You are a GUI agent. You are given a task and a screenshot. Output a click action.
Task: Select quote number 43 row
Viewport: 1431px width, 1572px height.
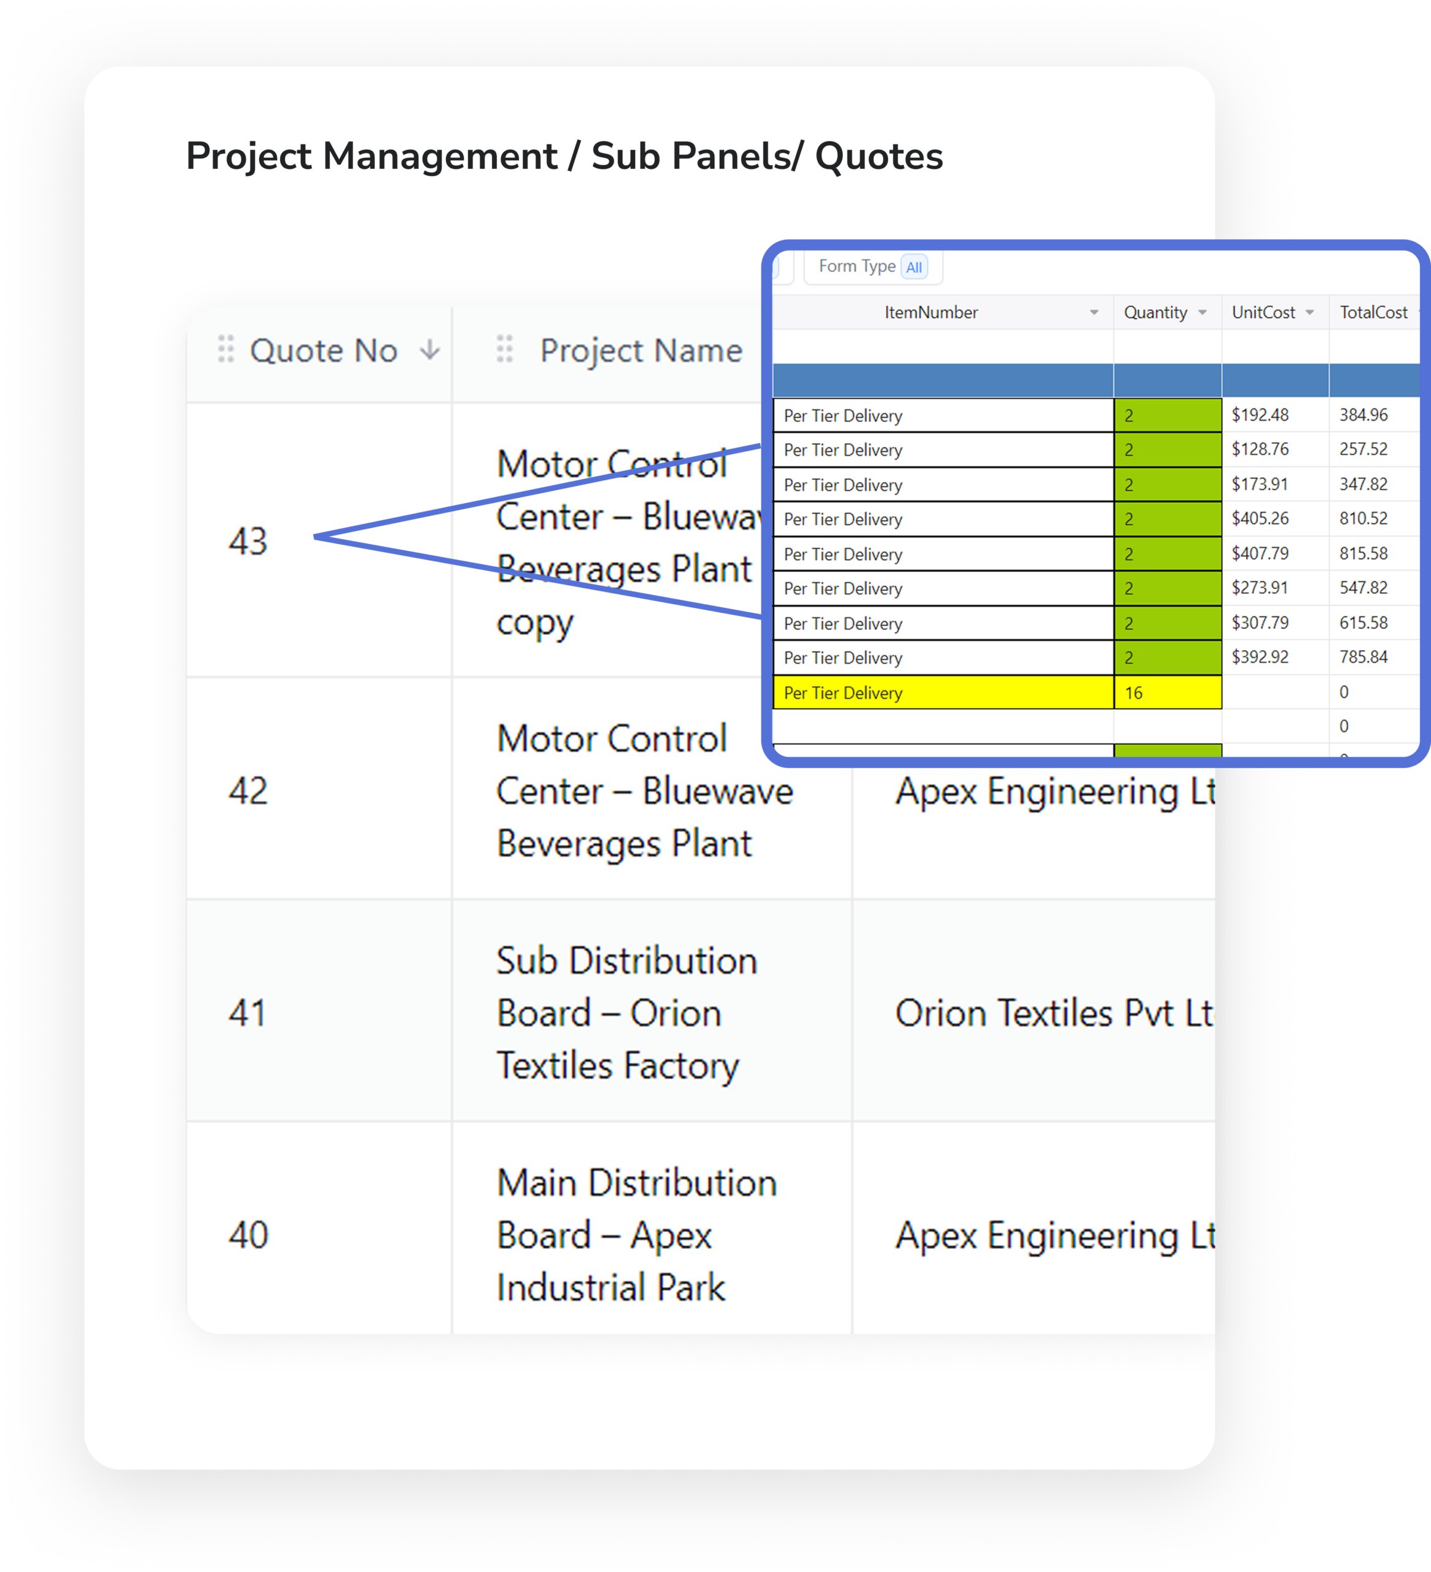(x=248, y=540)
